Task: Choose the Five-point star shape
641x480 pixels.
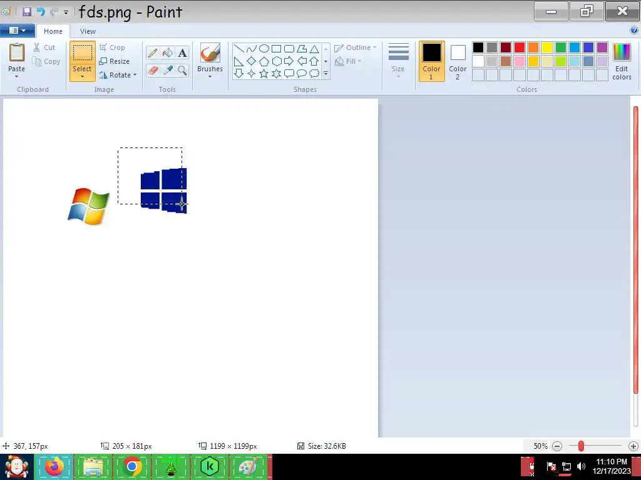Action: 264,74
